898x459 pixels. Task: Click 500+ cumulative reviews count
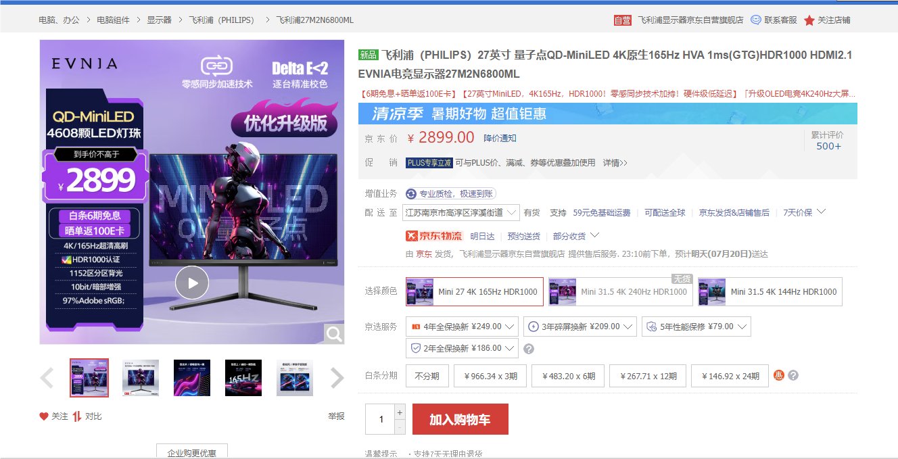pyautogui.click(x=828, y=146)
